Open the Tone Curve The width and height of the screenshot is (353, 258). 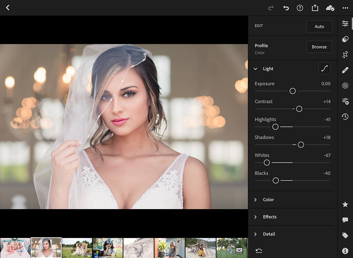coord(324,68)
